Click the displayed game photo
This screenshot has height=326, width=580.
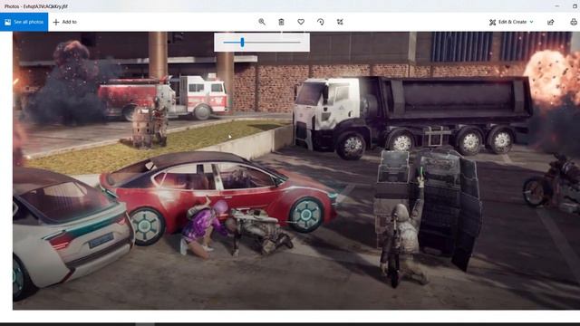coord(296,170)
